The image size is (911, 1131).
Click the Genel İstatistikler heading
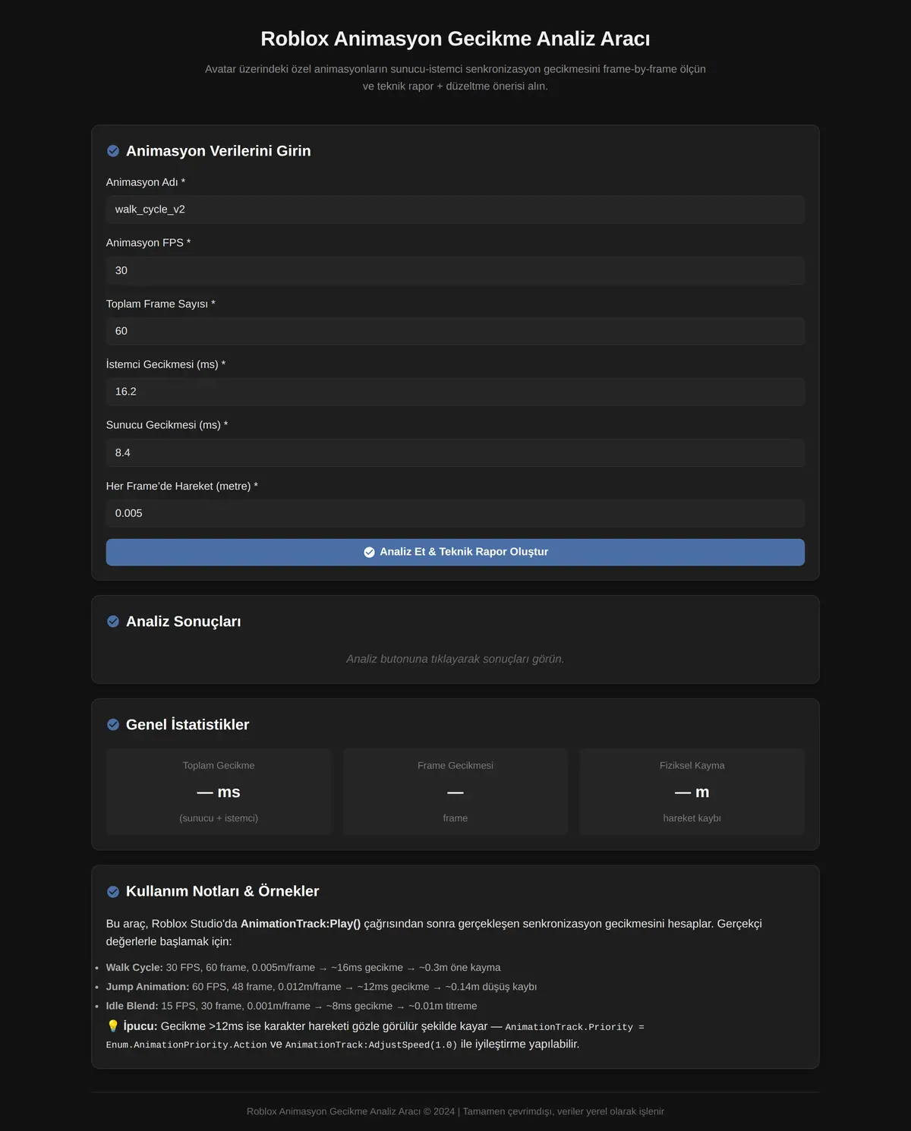188,725
